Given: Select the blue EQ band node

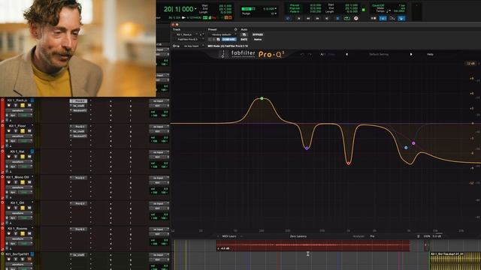Looking at the screenshot, I should coord(406,148).
